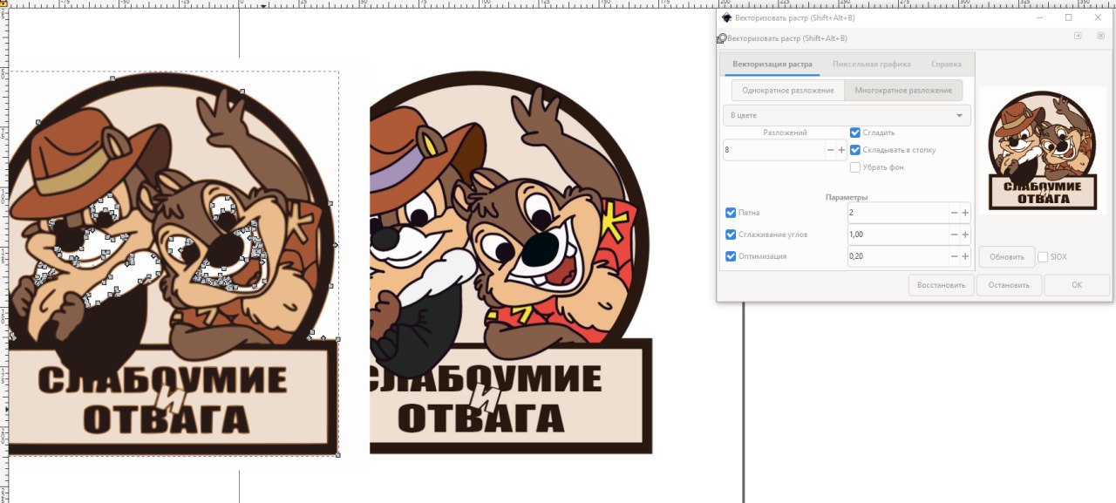The width and height of the screenshot is (1116, 503).
Task: Increase Пятна value with plus
Action: [x=965, y=213]
